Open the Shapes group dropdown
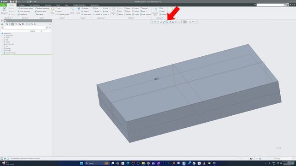The width and height of the screenshot is (296, 166). click(x=83, y=18)
